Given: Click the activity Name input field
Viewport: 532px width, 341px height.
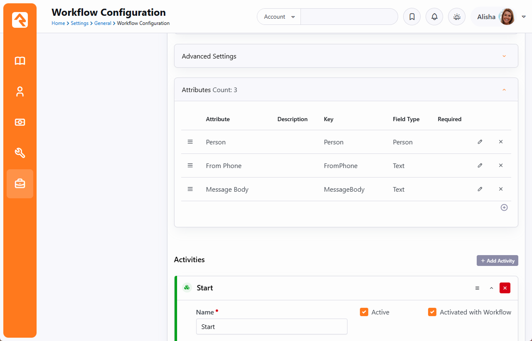Looking at the screenshot, I should (x=271, y=326).
